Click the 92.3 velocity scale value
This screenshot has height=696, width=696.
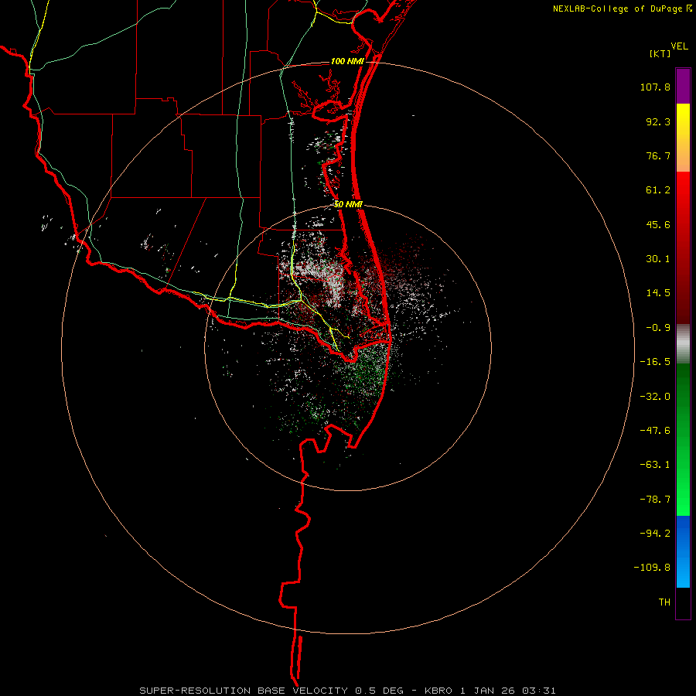[x=658, y=121]
